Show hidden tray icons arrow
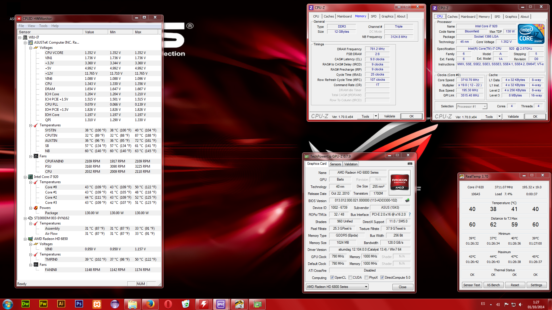Image resolution: width=552 pixels, height=310 pixels. (x=491, y=305)
